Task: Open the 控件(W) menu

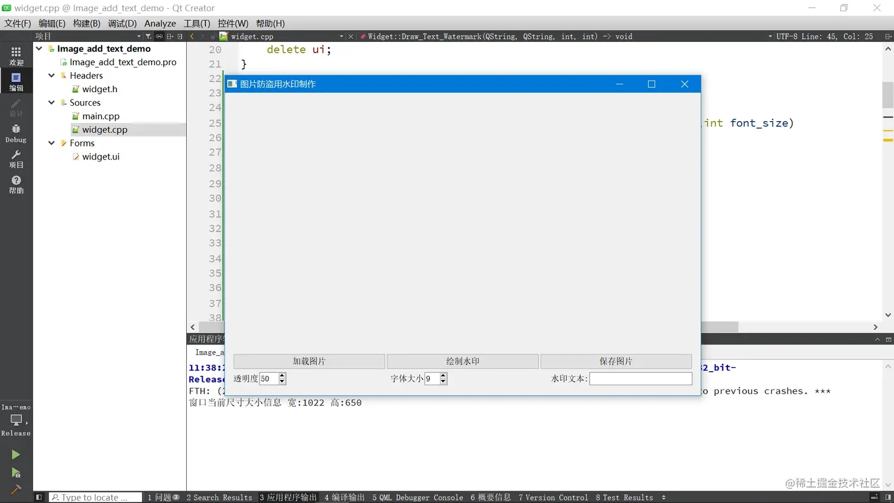Action: pos(233,23)
